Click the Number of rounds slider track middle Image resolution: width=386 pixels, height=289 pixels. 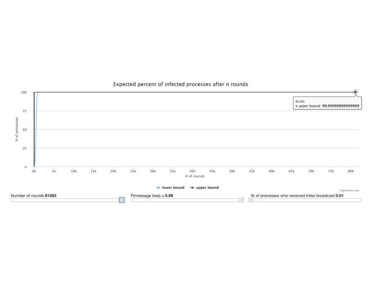[x=68, y=200]
